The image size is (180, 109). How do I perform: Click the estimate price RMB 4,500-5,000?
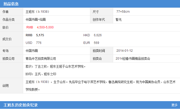(40, 27)
